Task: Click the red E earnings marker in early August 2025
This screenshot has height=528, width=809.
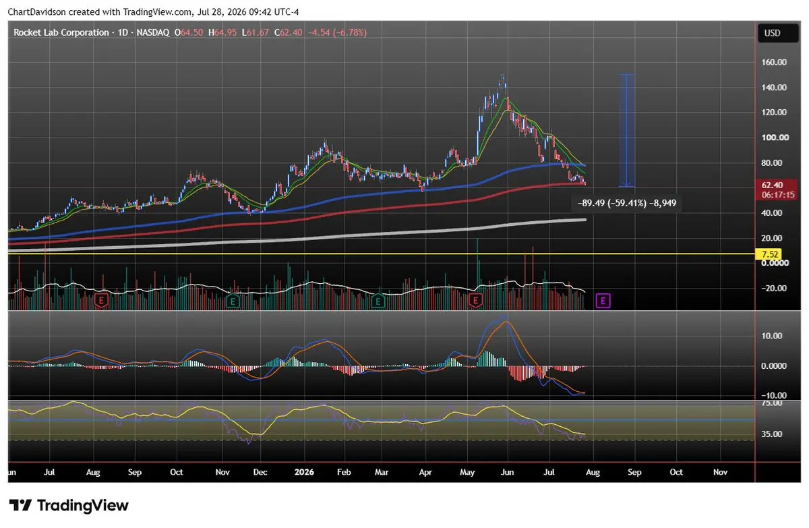Action: click(x=102, y=301)
